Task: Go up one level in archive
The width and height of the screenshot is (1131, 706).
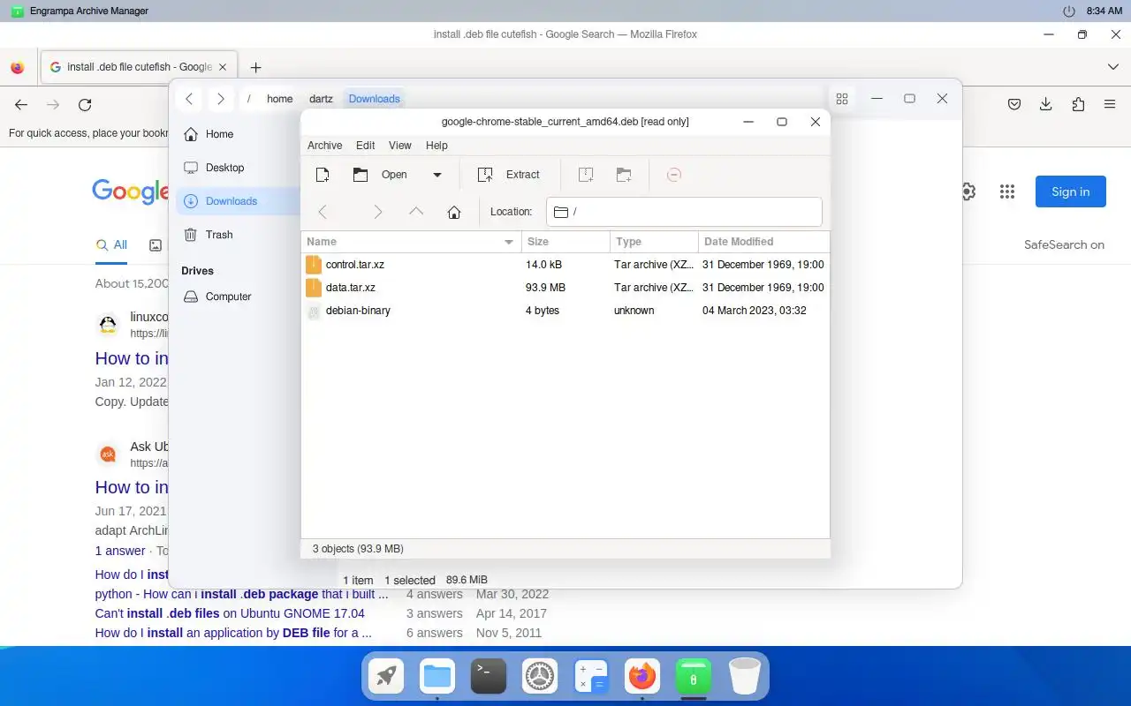Action: click(416, 212)
